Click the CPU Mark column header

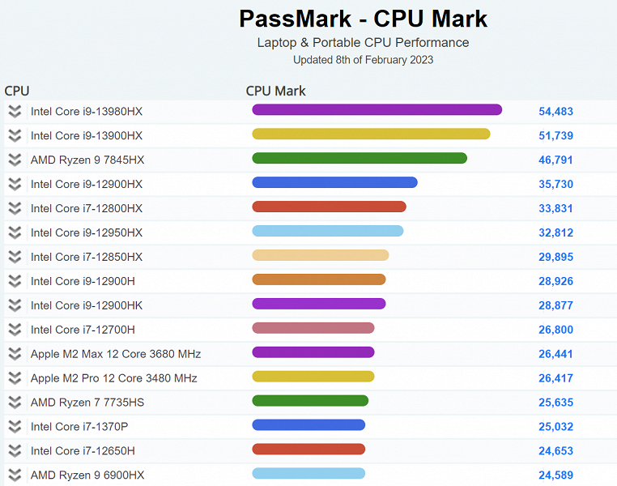[275, 91]
